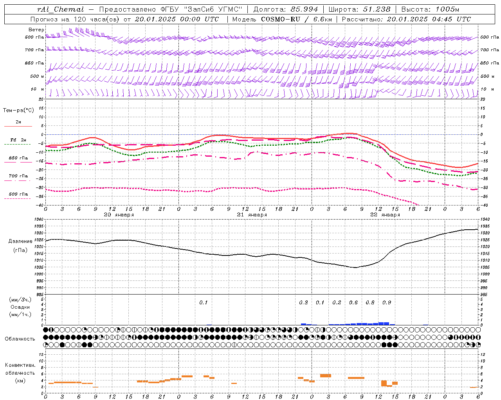501x400 pixels.
Task: Click the "Конвективн." convective cloud label
Action: click(x=20, y=366)
